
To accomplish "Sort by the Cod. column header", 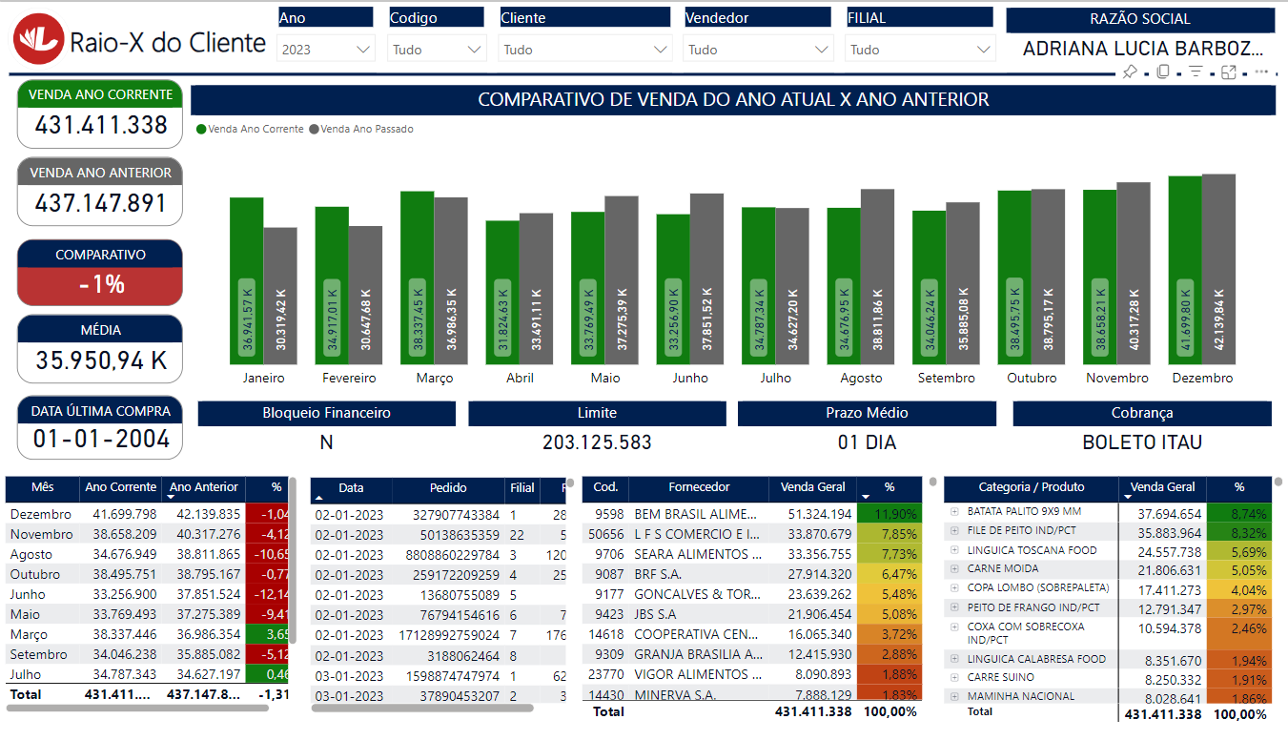I will pyautogui.click(x=605, y=487).
